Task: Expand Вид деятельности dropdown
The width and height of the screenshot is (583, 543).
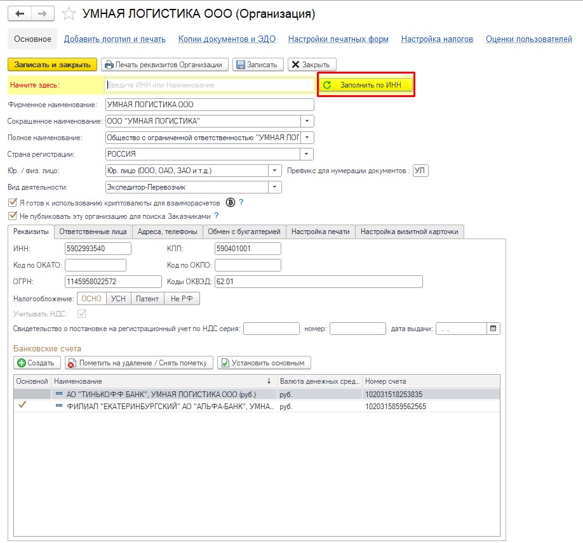Action: pyautogui.click(x=274, y=187)
